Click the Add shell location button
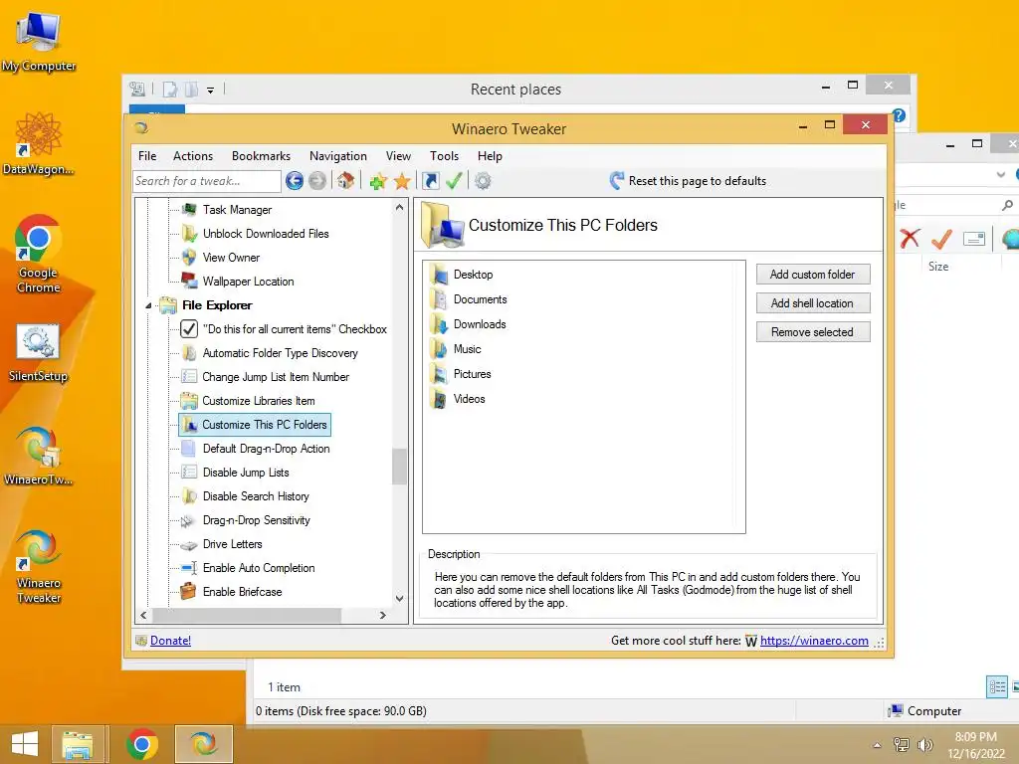This screenshot has width=1019, height=764. pyautogui.click(x=813, y=303)
